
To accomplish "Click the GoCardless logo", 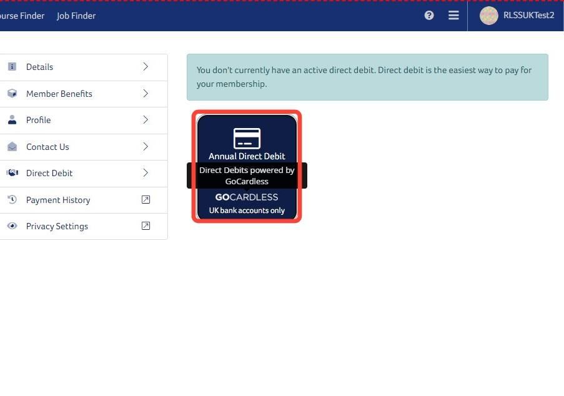I will coord(247,197).
